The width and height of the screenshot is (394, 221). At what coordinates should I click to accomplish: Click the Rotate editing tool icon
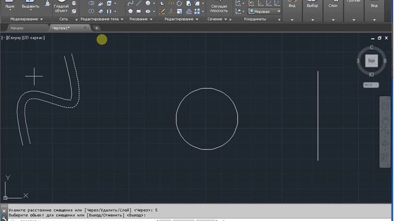[x=179, y=3]
